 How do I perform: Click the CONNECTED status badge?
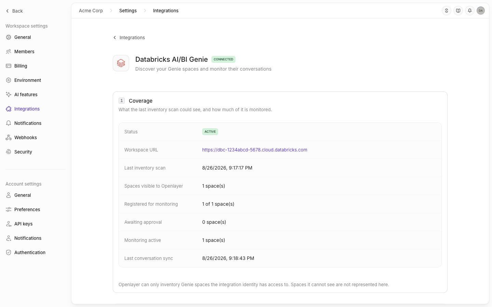(223, 59)
